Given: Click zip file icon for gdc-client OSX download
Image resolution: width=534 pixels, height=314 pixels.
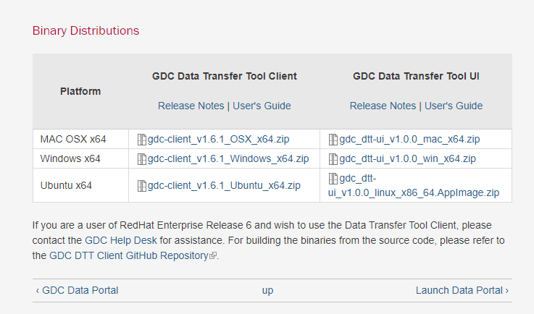Looking at the screenshot, I should click(142, 140).
